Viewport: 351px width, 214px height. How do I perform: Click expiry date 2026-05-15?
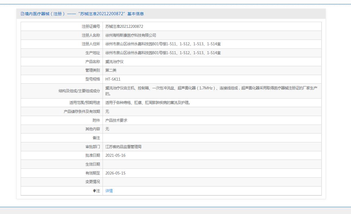pos(115,173)
